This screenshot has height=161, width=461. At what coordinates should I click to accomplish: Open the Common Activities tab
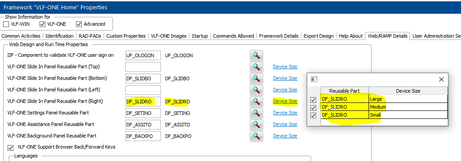pyautogui.click(x=21, y=36)
